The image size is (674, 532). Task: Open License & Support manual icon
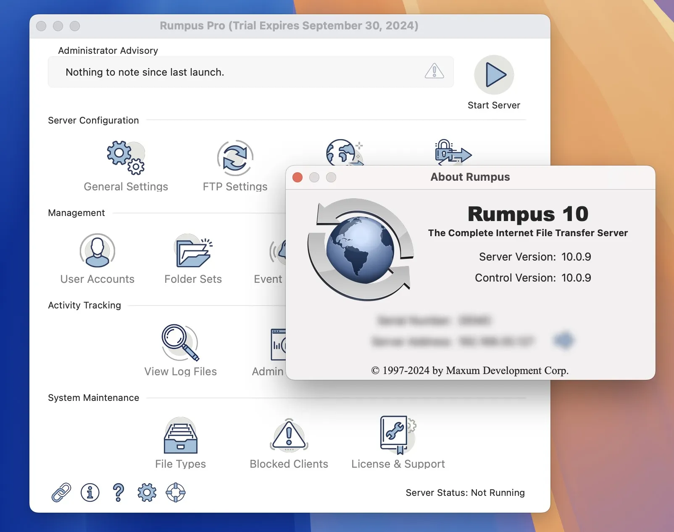398,435
